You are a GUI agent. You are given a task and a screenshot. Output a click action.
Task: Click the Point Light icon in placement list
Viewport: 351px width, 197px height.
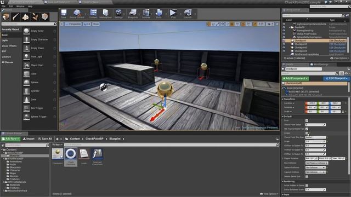[26, 56]
